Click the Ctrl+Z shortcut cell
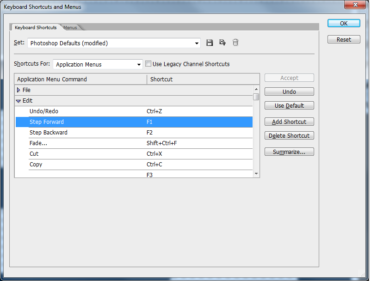This screenshot has height=281, width=371. pyautogui.click(x=154, y=111)
